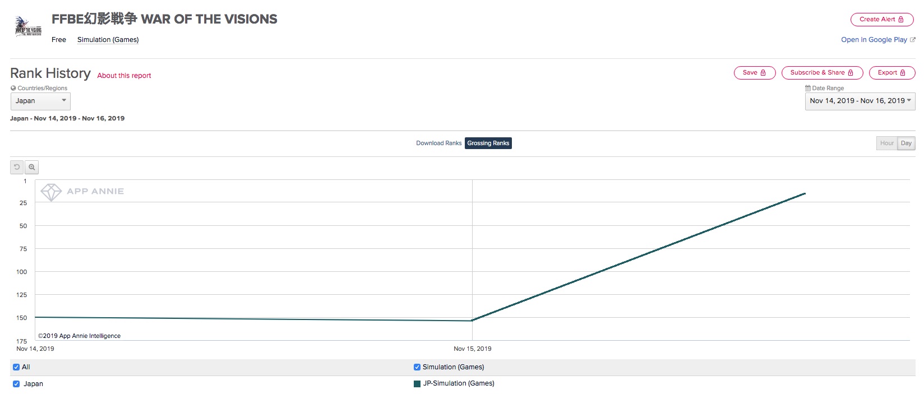Click the Rank History heading
Screen dimensions: 924x394
[x=50, y=73]
